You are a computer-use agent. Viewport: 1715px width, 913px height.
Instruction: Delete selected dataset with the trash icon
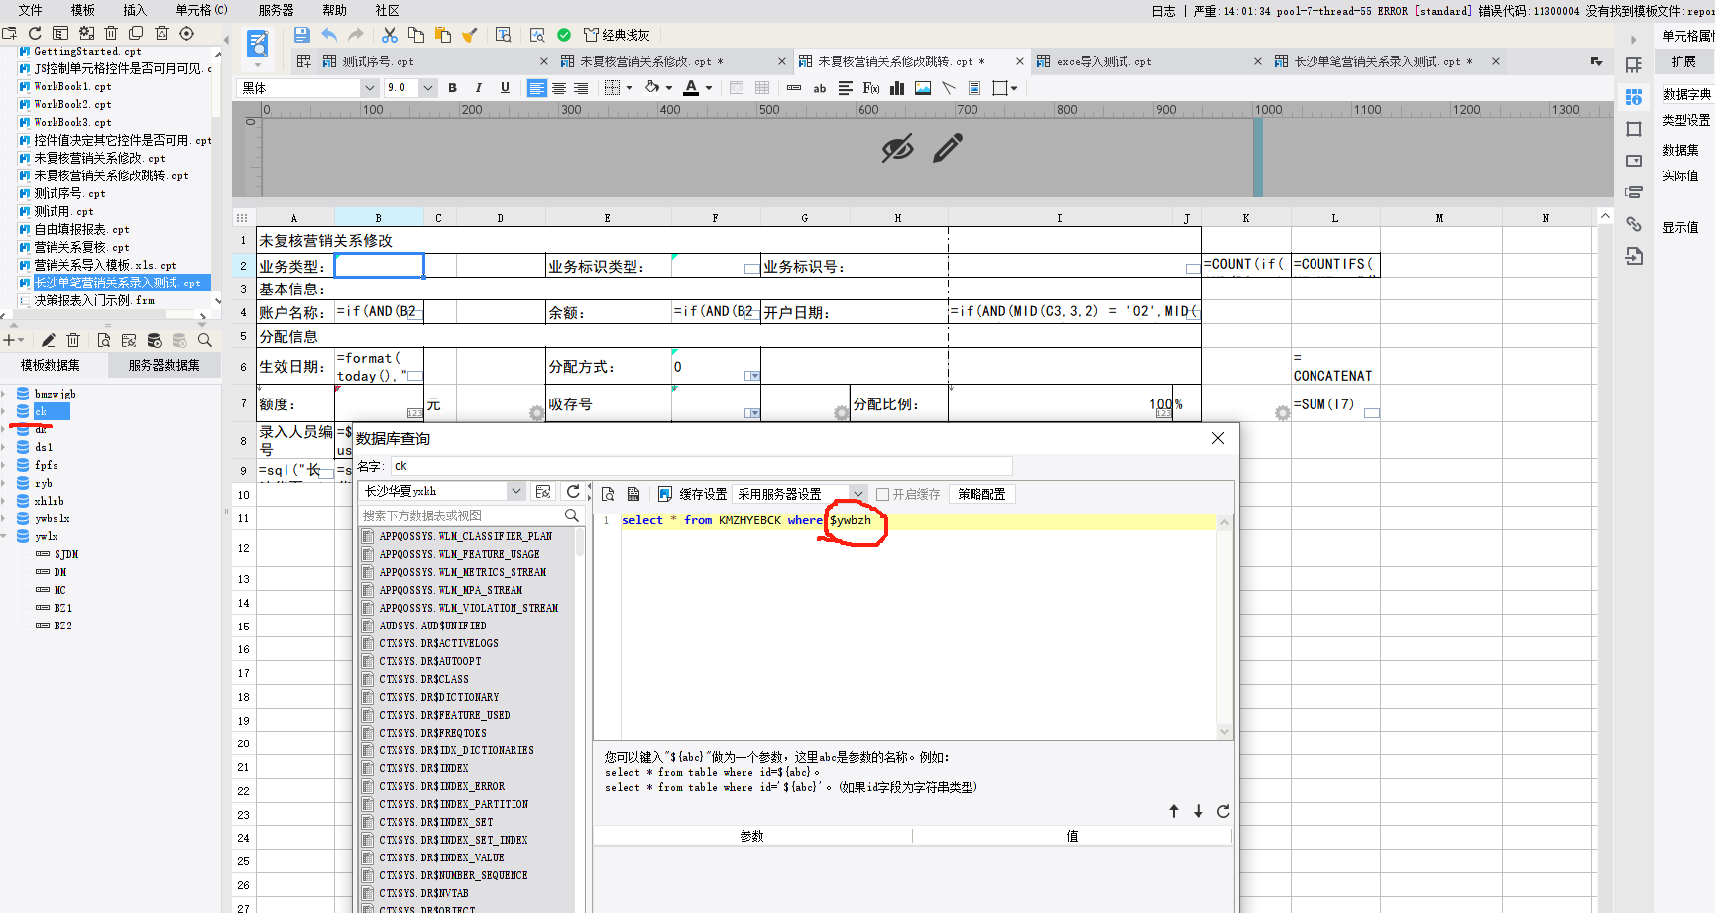tap(74, 340)
